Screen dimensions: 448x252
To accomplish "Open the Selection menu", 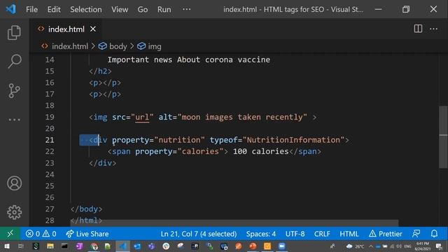I will 86,9.
